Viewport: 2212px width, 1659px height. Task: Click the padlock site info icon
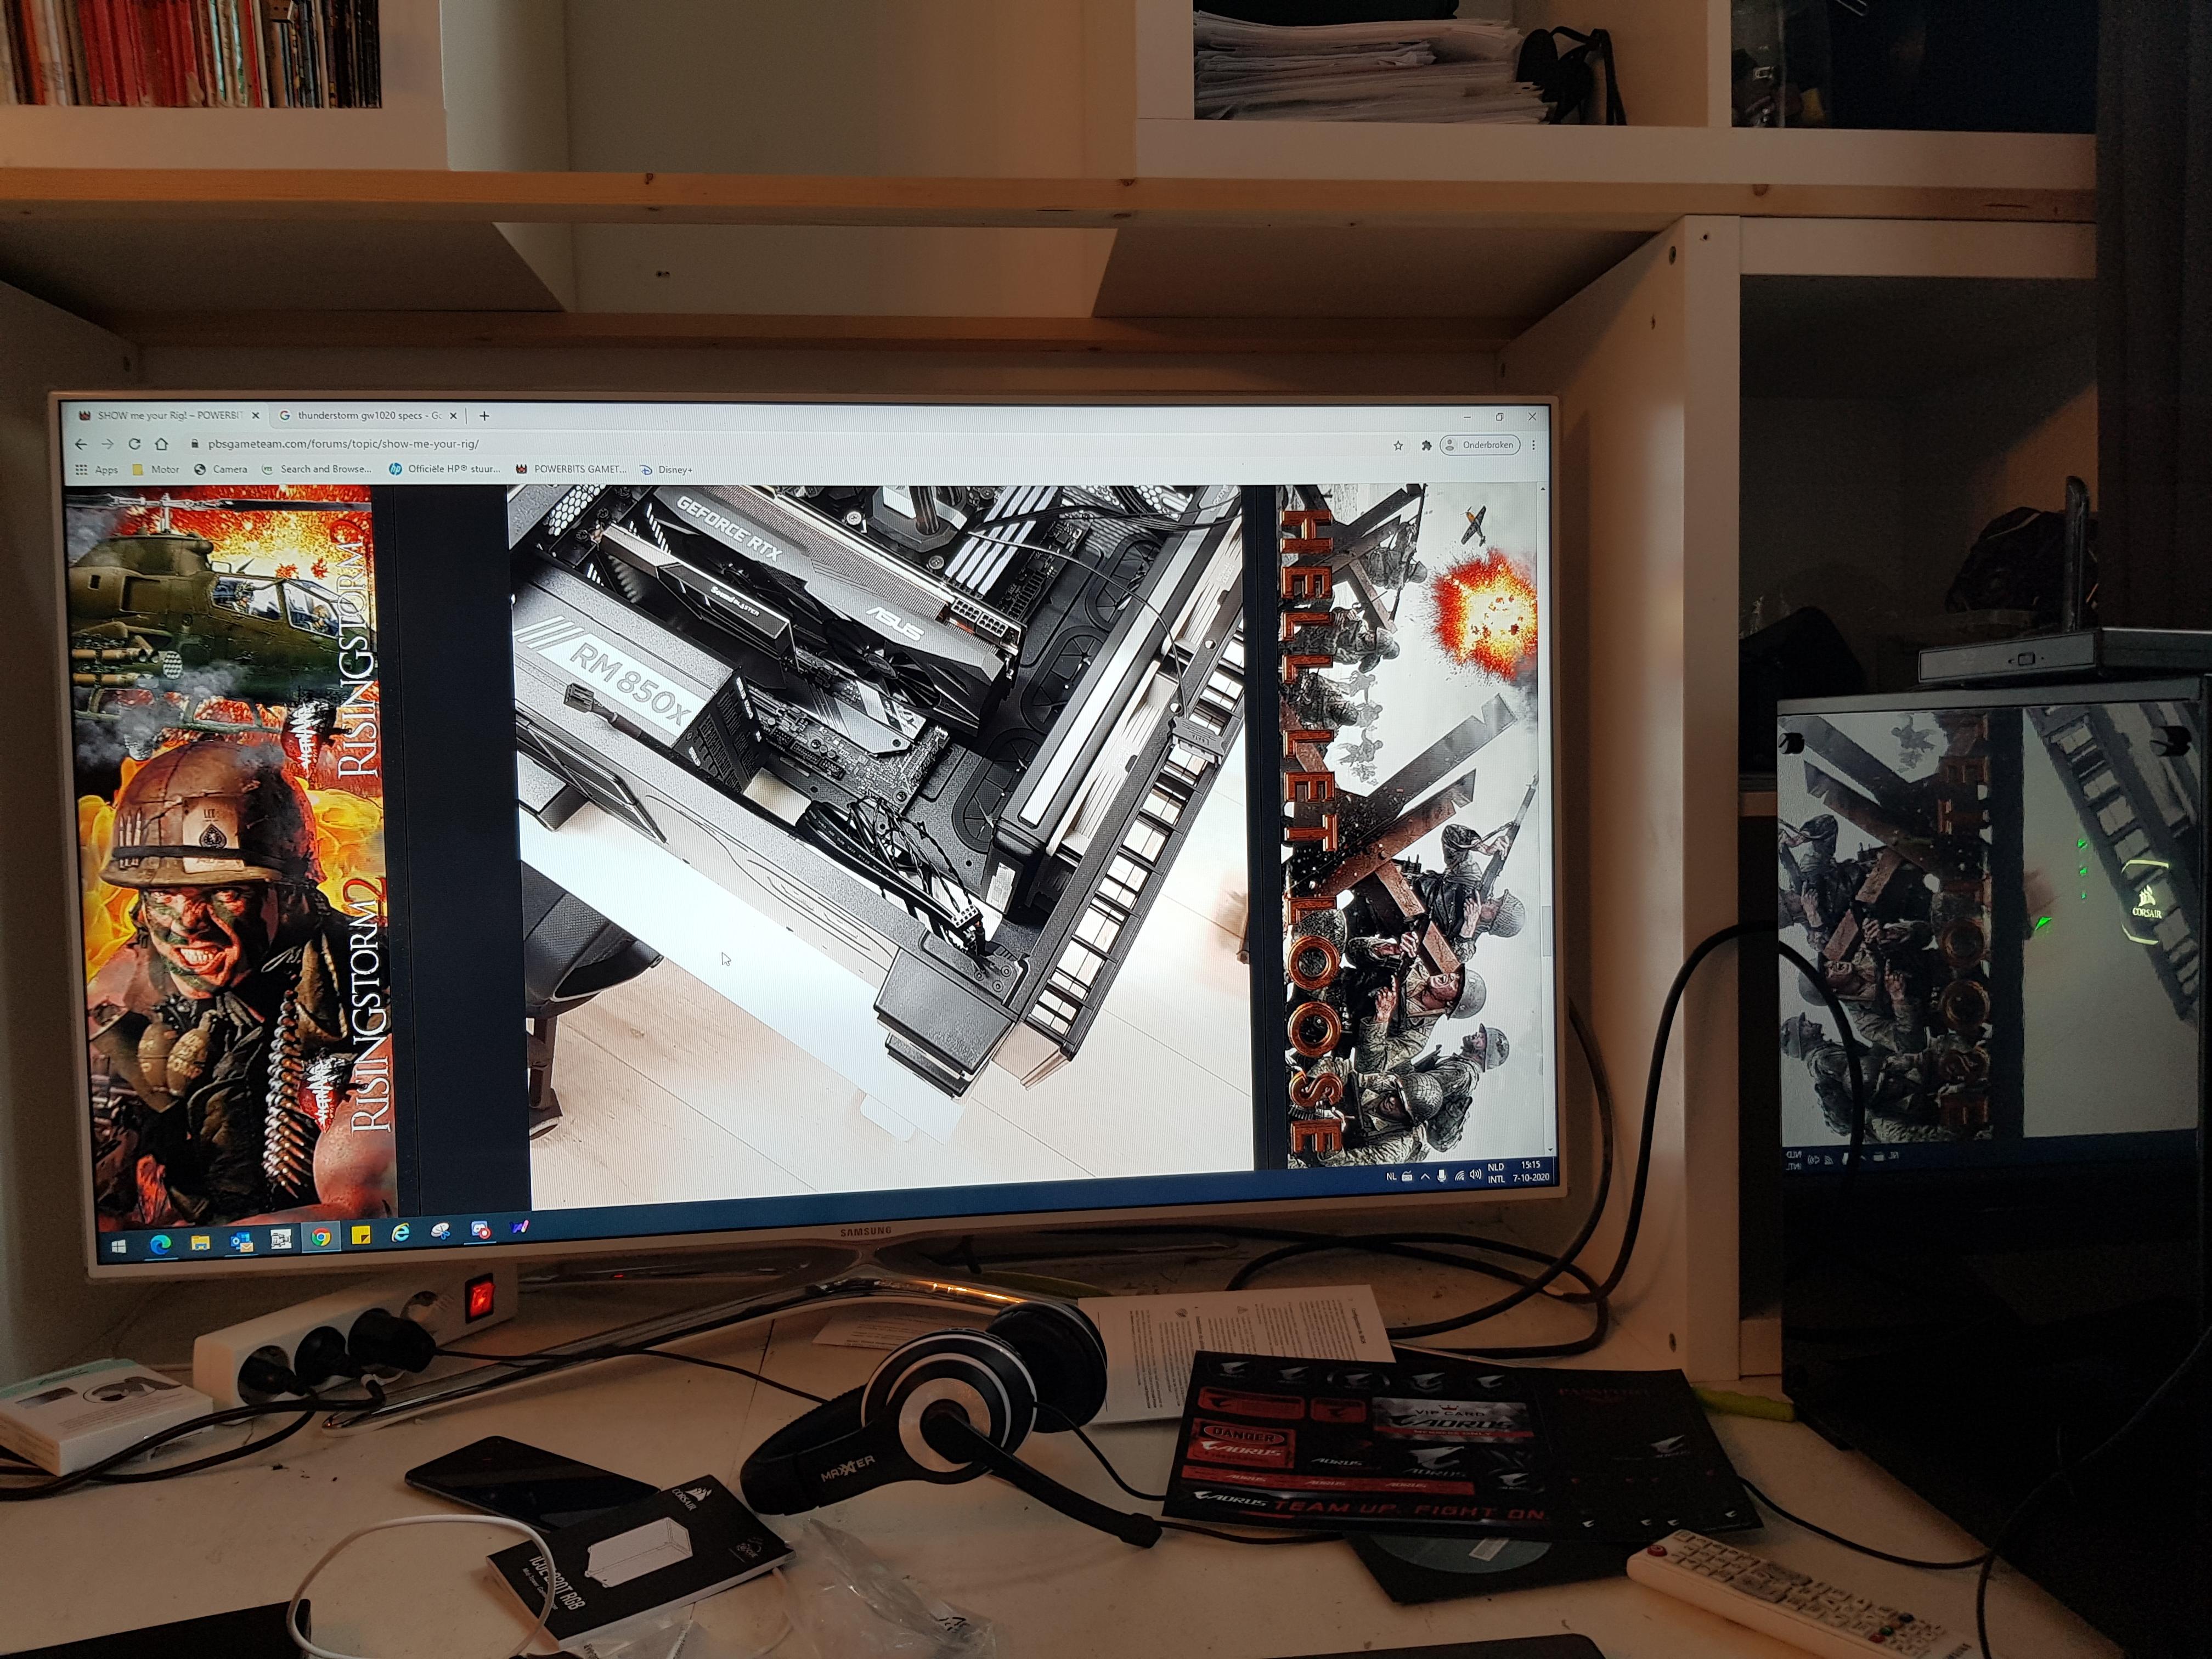pyautogui.click(x=196, y=444)
